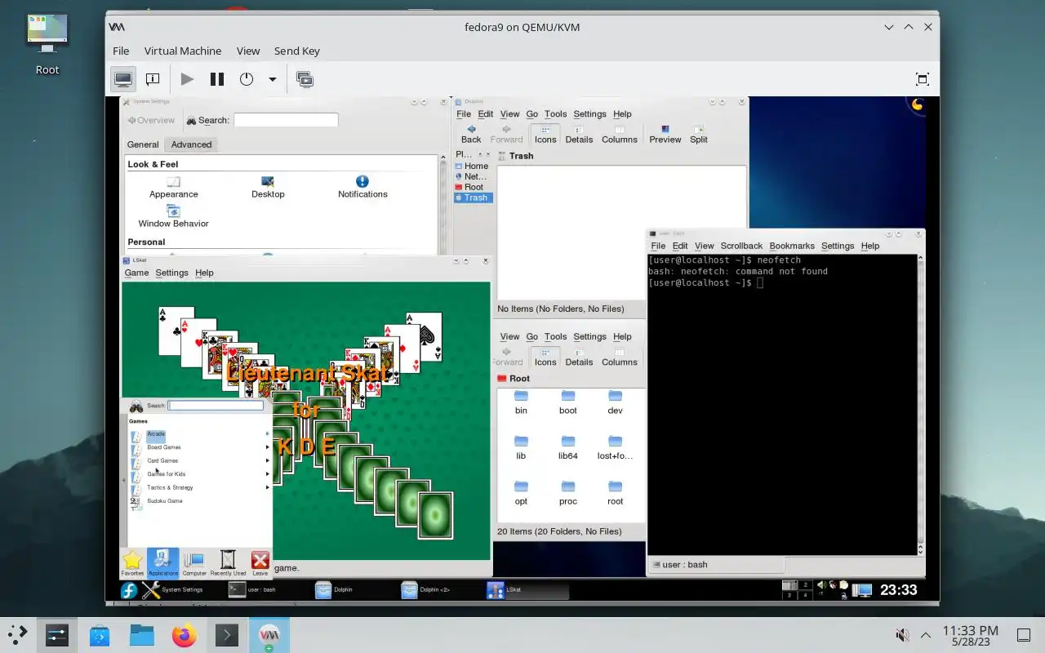Switch VM viewer to fullscreen
The height and width of the screenshot is (653, 1045).
click(x=923, y=79)
